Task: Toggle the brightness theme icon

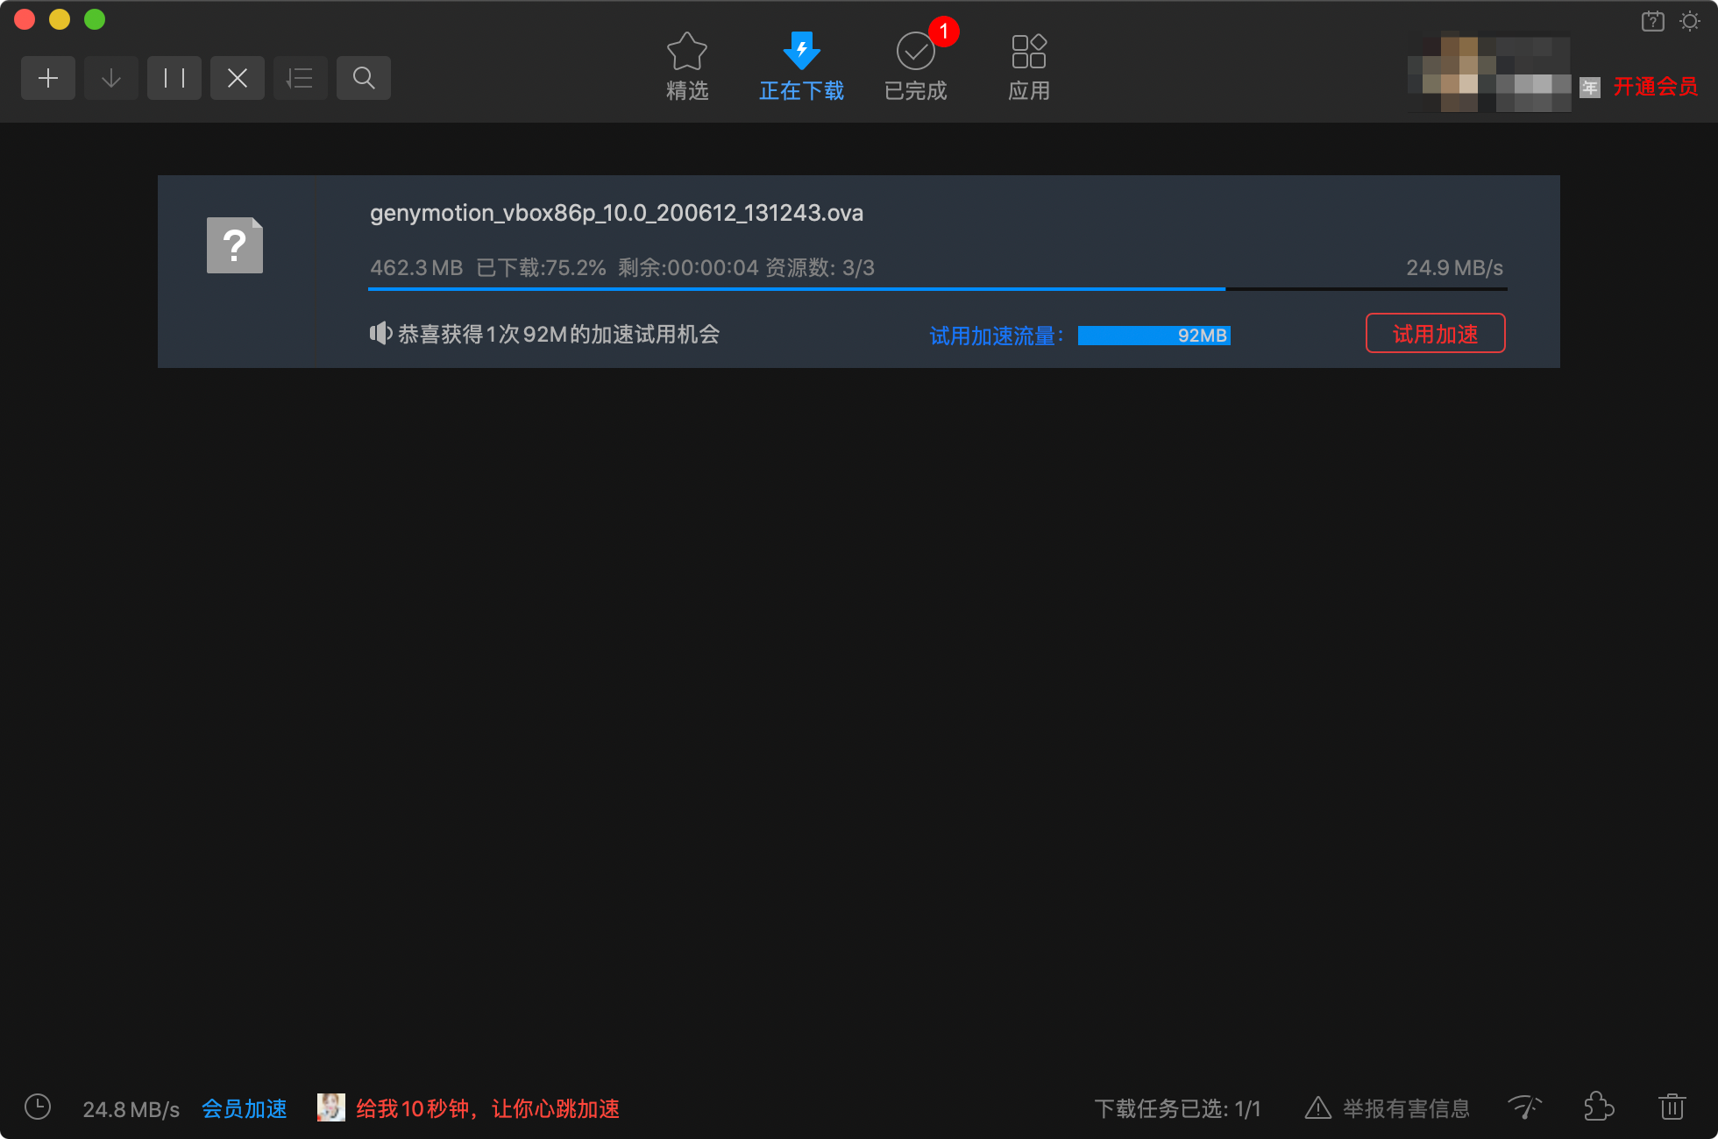Action: (x=1690, y=21)
